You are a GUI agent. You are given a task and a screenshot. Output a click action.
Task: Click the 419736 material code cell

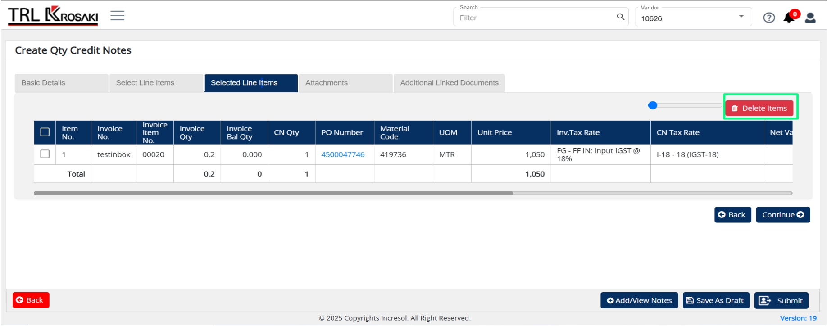tap(403, 154)
